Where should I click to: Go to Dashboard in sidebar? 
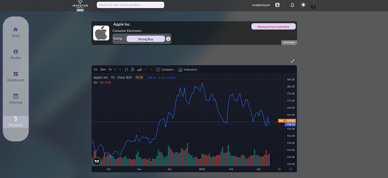pyautogui.click(x=16, y=77)
